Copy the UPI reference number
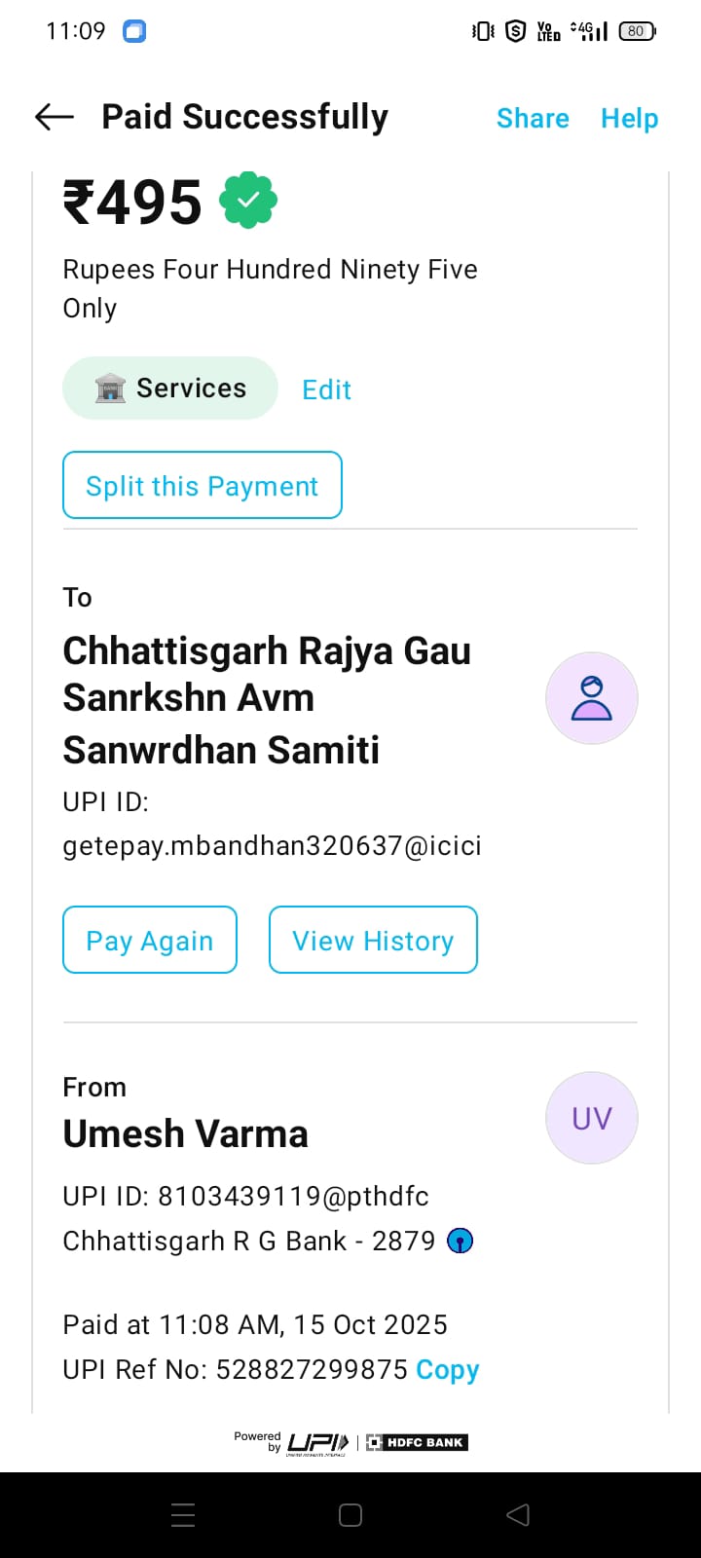The image size is (701, 1558). click(x=447, y=1370)
